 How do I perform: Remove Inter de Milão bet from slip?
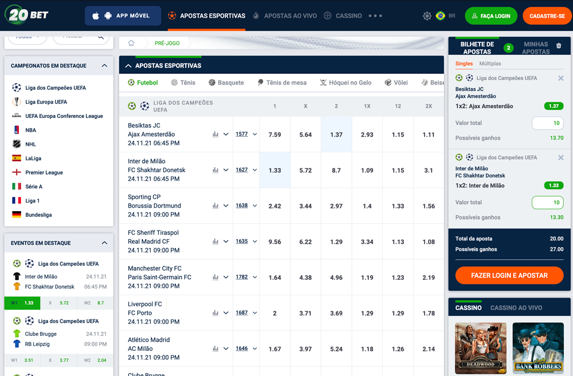tap(561, 158)
